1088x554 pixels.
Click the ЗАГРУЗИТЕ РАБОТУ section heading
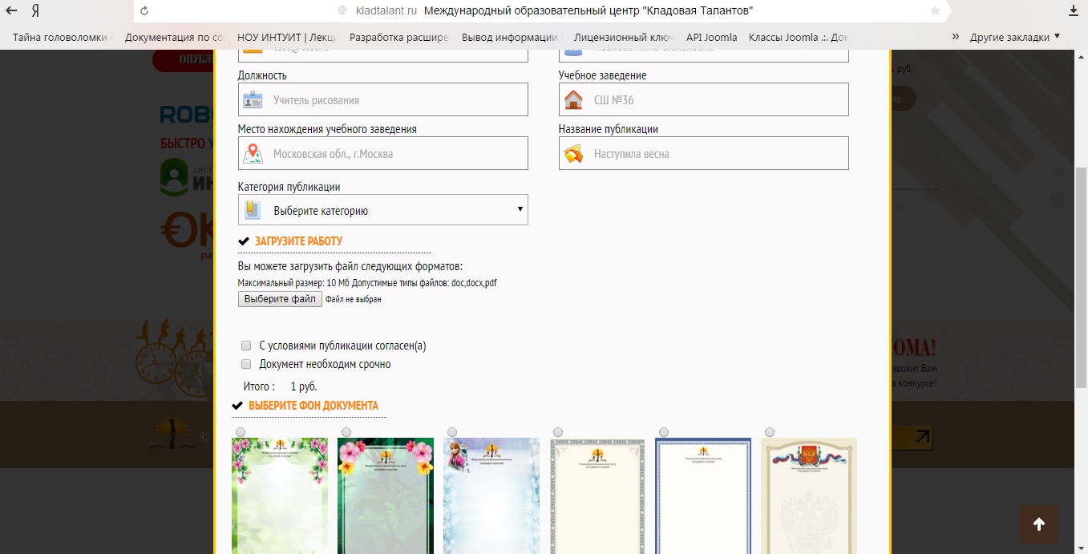(x=298, y=241)
